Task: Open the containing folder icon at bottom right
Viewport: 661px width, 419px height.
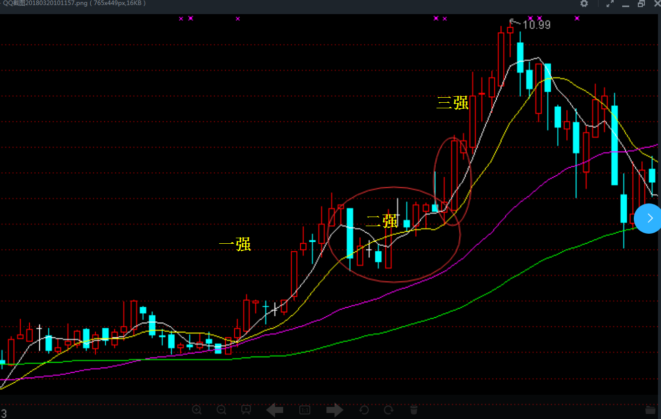Action: point(650,410)
